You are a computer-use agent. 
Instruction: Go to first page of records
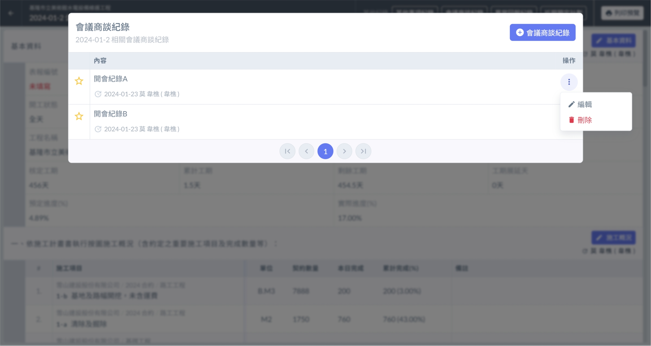[287, 151]
